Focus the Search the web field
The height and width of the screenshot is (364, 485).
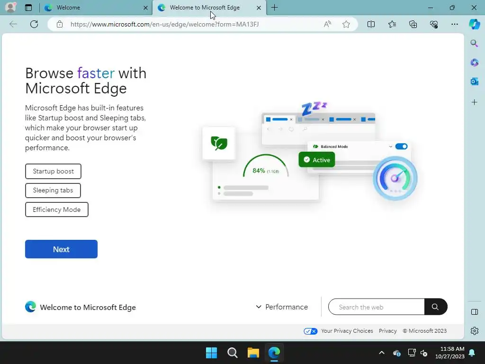[x=376, y=307]
